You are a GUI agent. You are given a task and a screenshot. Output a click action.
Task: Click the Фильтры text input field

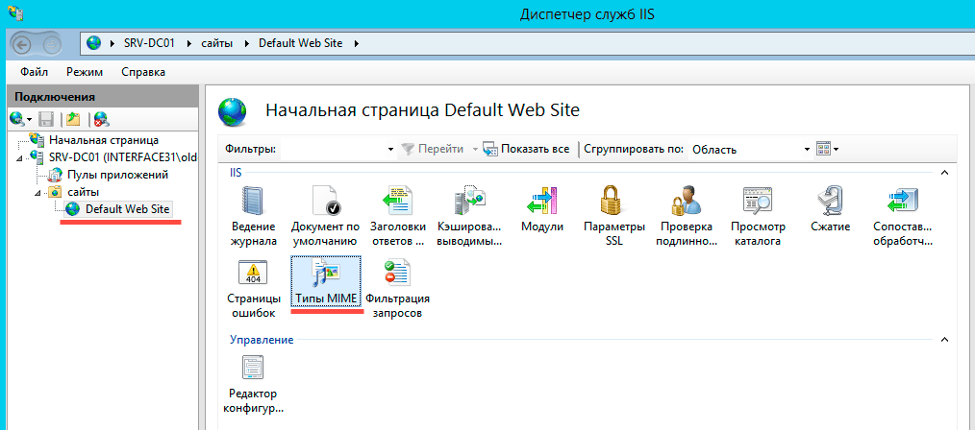(334, 149)
